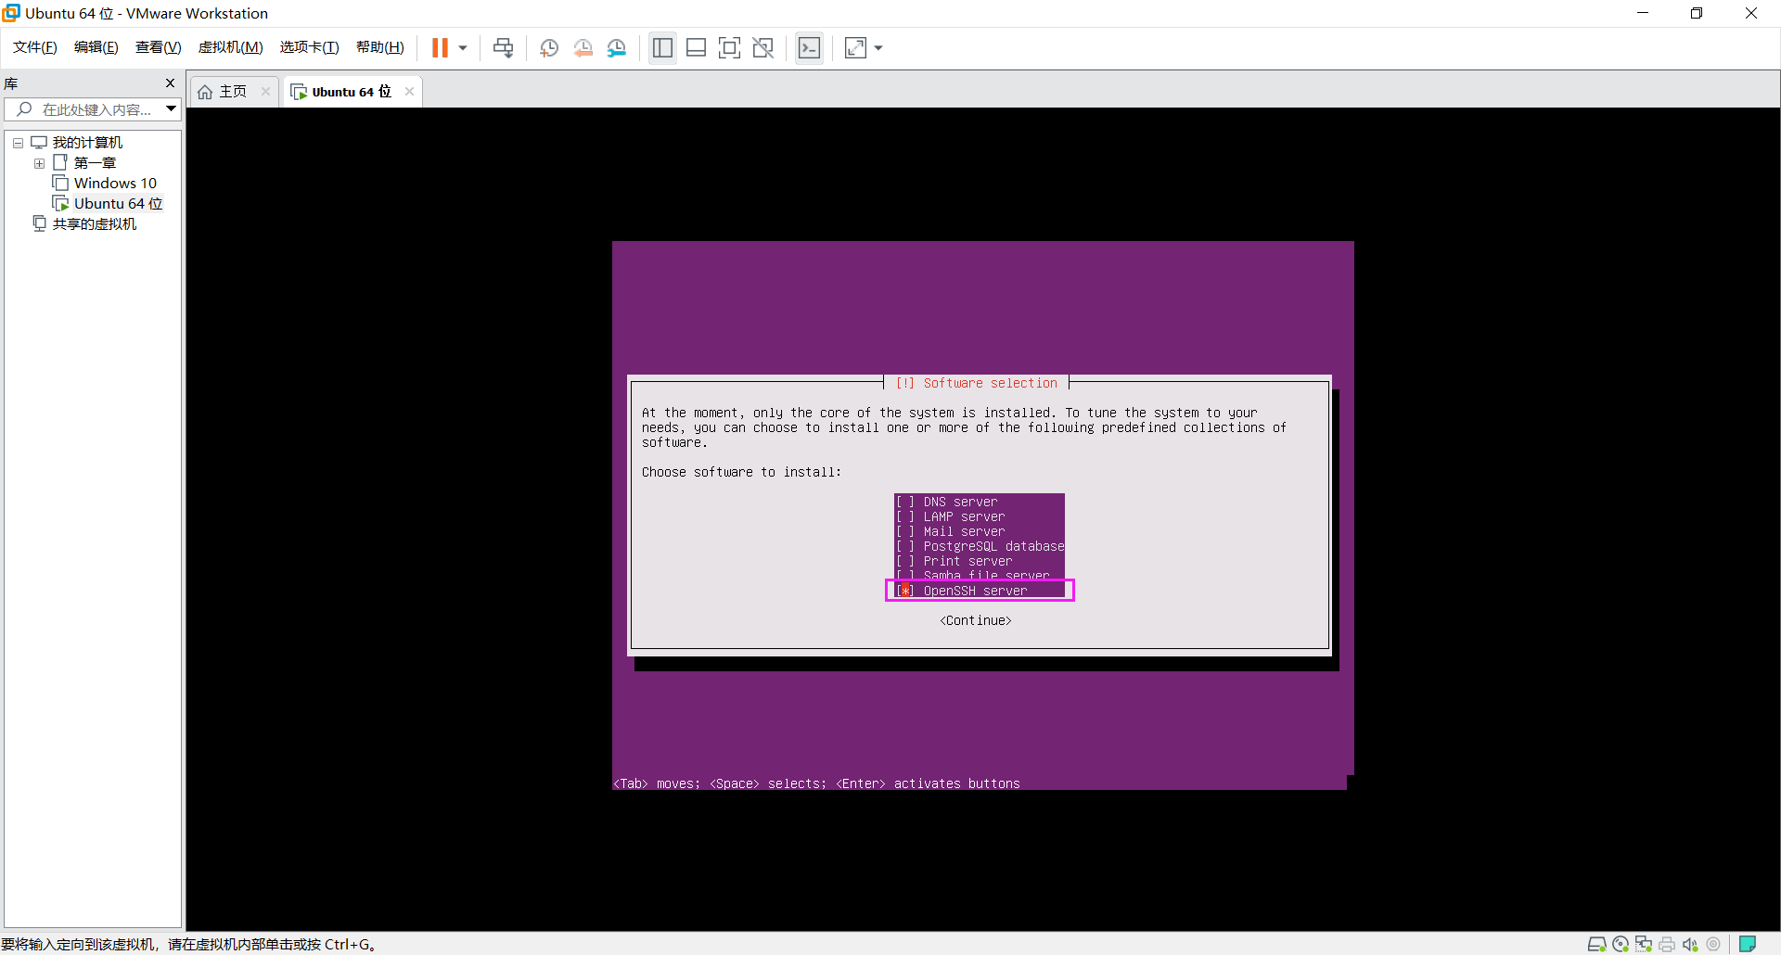Open the 虚拟机(M) menu
The width and height of the screenshot is (1781, 955).
(x=231, y=47)
